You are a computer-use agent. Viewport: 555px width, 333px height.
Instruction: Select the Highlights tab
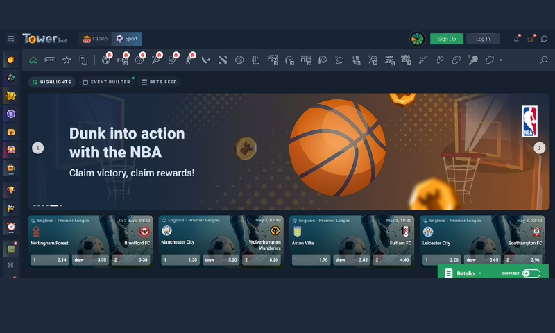pyautogui.click(x=51, y=82)
